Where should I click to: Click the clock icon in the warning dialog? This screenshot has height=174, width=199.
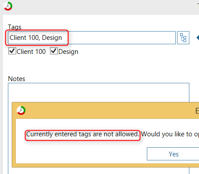coord(21,110)
